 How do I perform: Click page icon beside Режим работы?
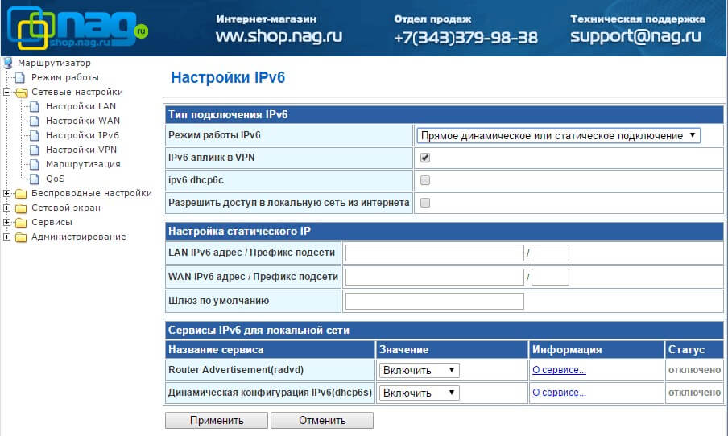pos(20,77)
